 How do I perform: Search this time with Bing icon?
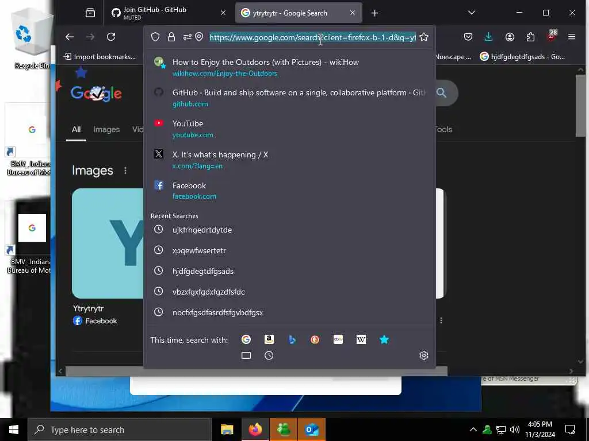point(292,339)
